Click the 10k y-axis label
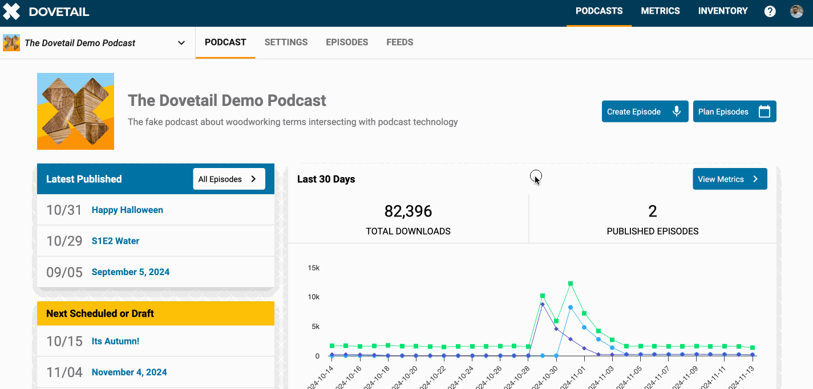The image size is (813, 389). point(313,297)
